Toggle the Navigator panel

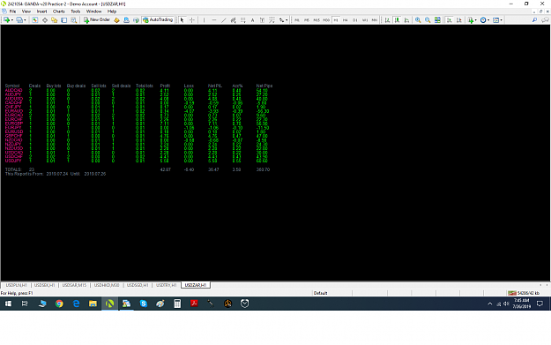(x=54, y=20)
